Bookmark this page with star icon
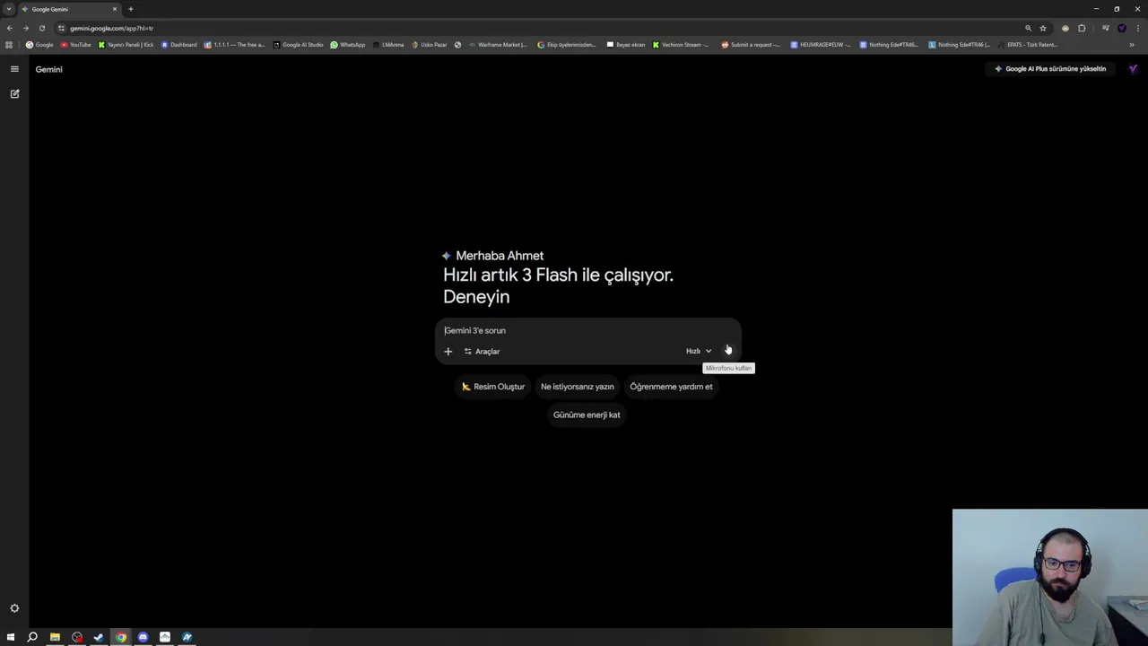Screen dimensions: 1148x646 (1042, 28)
